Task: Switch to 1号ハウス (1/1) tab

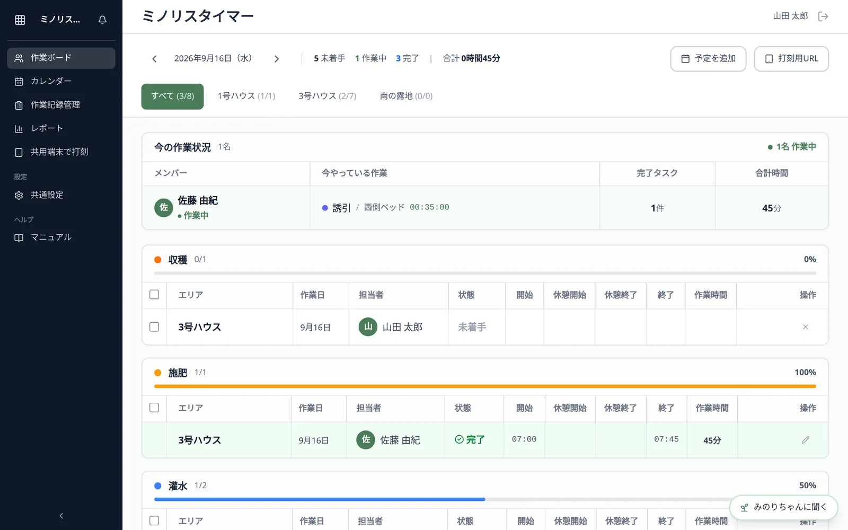Action: [246, 96]
